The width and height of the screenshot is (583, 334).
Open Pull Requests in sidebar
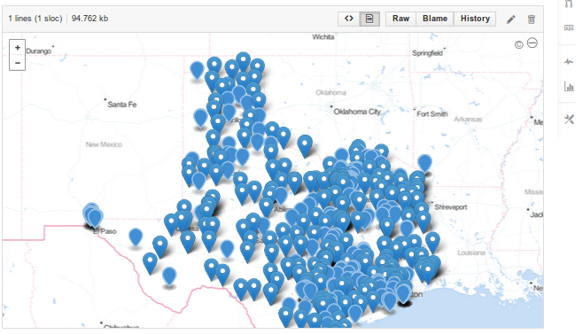[x=569, y=4]
